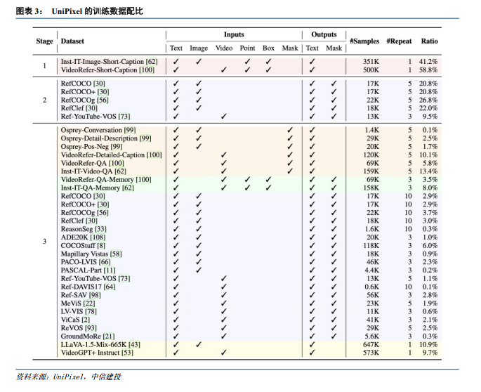
Task: Open reference [108] after ADE20K
Action: click(98, 237)
